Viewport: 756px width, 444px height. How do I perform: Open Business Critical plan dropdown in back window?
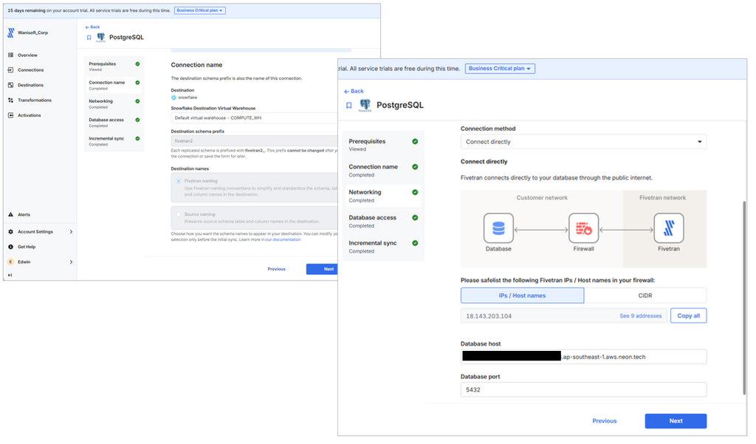coord(199,10)
